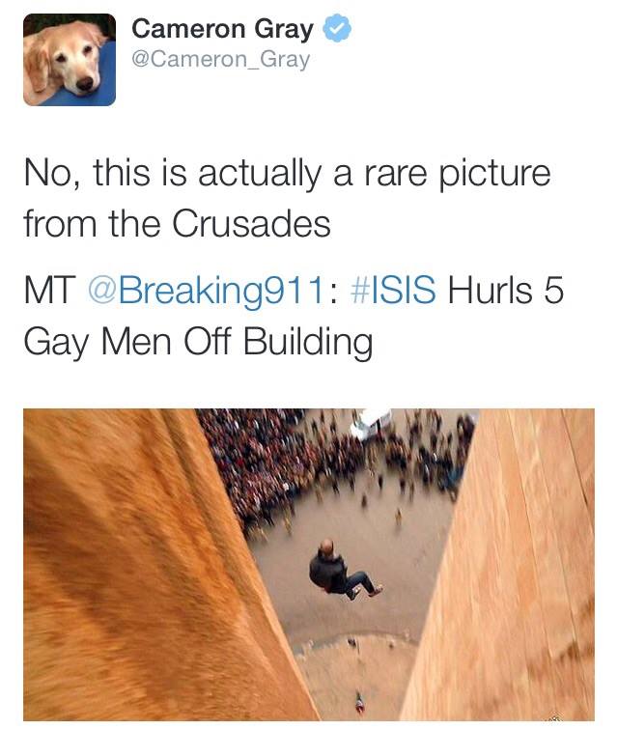Screen dimensions: 618x729
Task: Visit the @Cameron_Gray handle
Action: tap(220, 60)
